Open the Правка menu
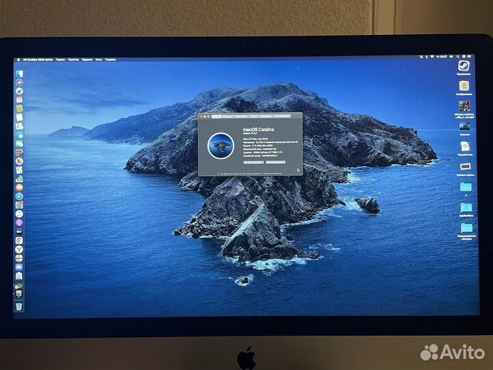493x370 pixels. click(60, 60)
